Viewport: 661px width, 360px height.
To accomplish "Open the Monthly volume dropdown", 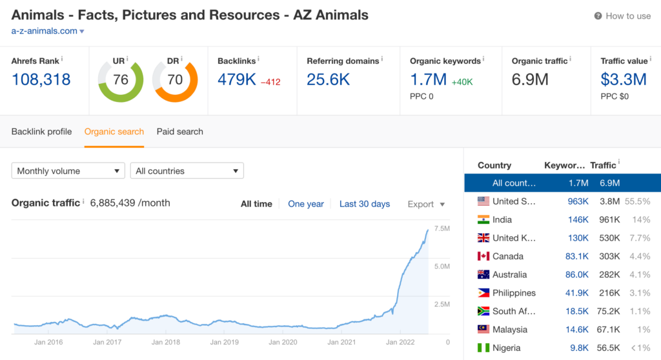I will (x=68, y=171).
